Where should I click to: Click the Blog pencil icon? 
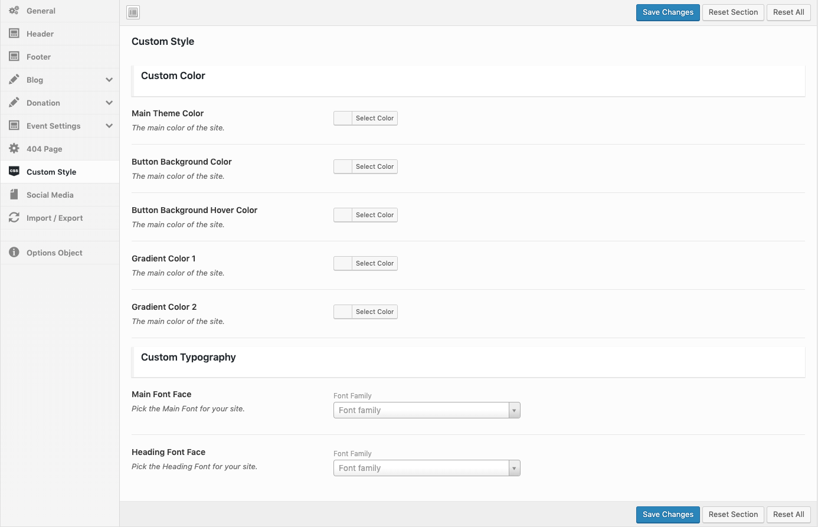pyautogui.click(x=14, y=80)
